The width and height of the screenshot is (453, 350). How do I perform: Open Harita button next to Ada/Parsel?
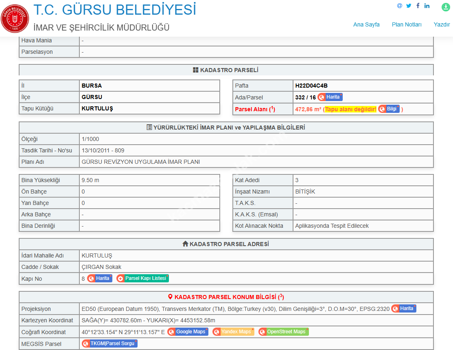tap(330, 97)
